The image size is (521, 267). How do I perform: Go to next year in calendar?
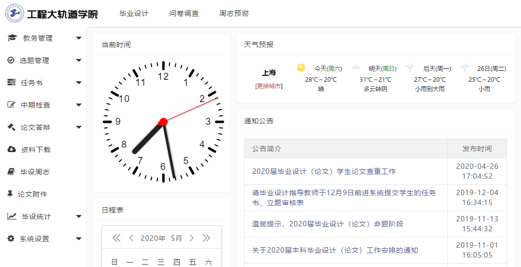(207, 238)
